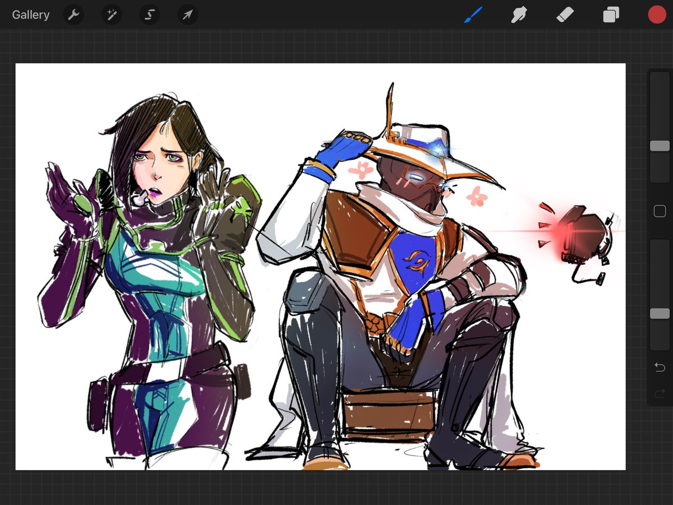Image resolution: width=673 pixels, height=505 pixels.
Task: Select the Brush tool
Action: (x=473, y=15)
